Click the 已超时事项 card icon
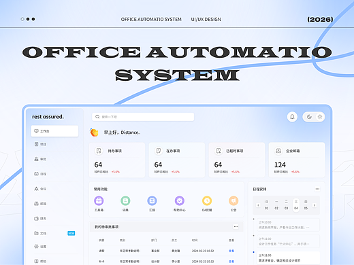The width and height of the screenshot is (354, 265). pos(219,151)
